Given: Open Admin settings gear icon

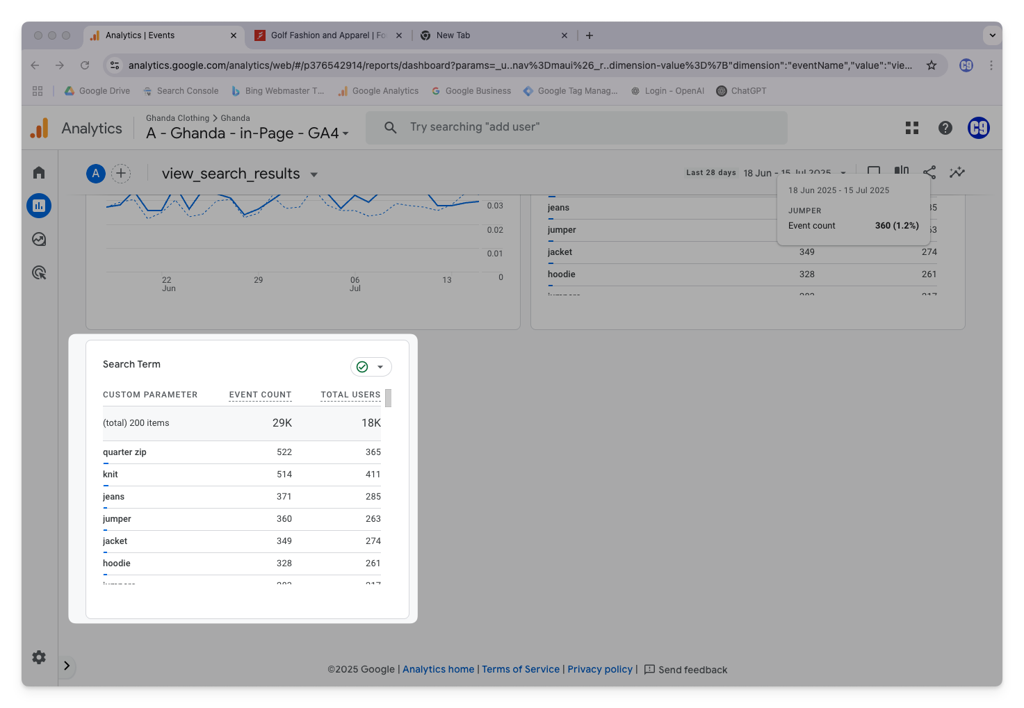Looking at the screenshot, I should pyautogui.click(x=39, y=657).
